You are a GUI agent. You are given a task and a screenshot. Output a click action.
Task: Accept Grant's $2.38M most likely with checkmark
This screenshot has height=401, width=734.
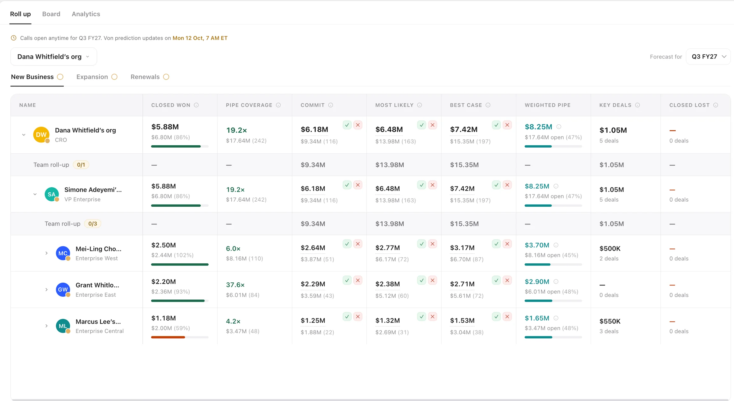[421, 280]
